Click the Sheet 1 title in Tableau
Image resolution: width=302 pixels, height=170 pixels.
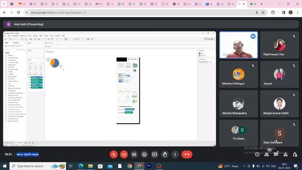tap(50, 51)
